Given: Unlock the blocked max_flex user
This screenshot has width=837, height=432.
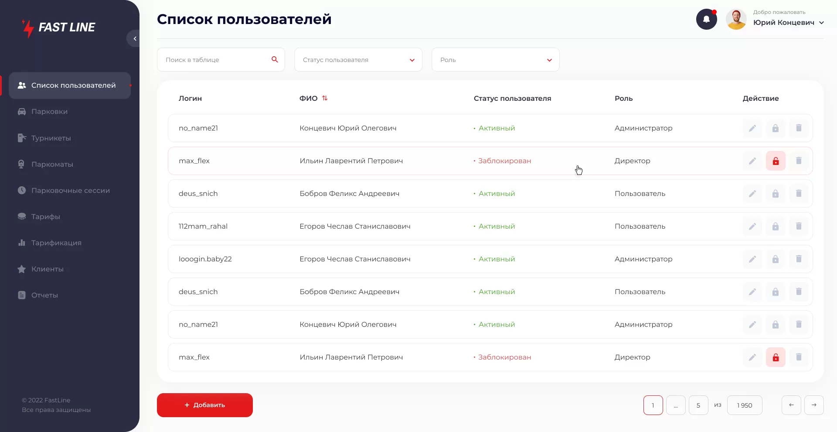Looking at the screenshot, I should click(x=776, y=161).
